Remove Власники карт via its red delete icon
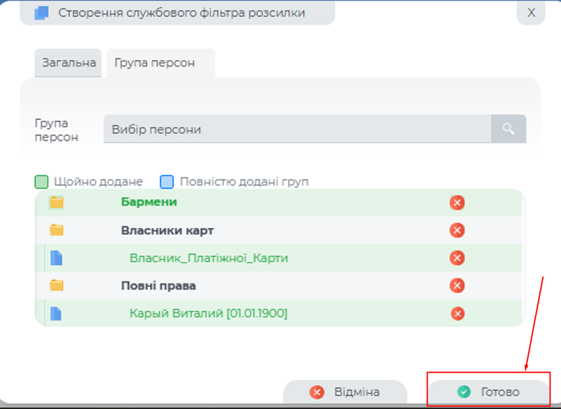This screenshot has height=409, width=561. 457,230
